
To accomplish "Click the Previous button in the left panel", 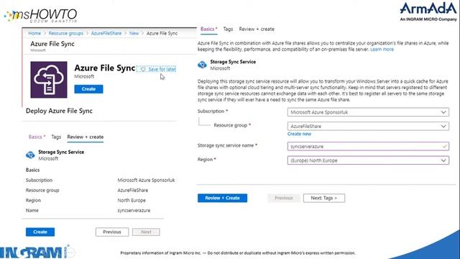I will click(112, 232).
